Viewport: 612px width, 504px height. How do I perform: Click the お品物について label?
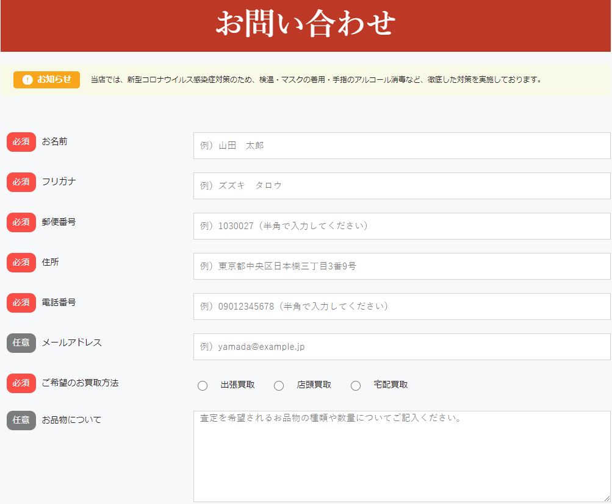pyautogui.click(x=71, y=420)
